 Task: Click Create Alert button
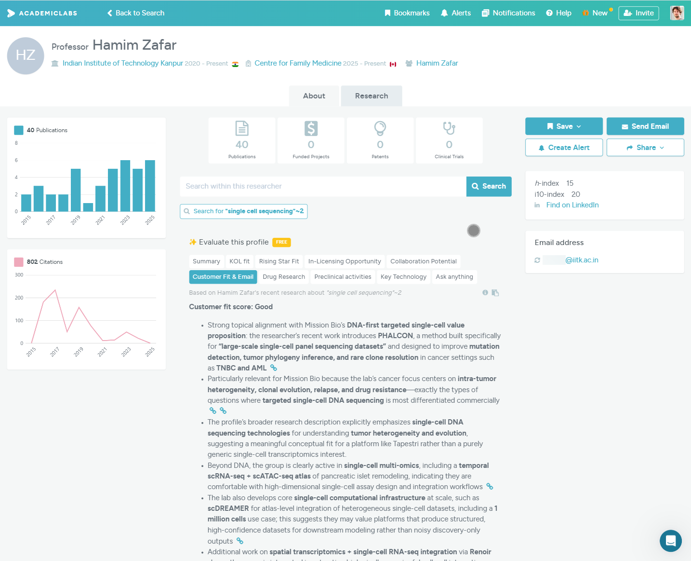[564, 148]
